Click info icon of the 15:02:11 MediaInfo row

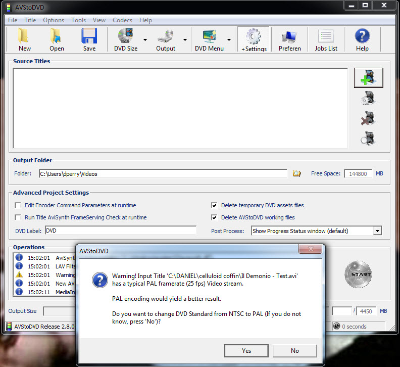[x=19, y=292]
